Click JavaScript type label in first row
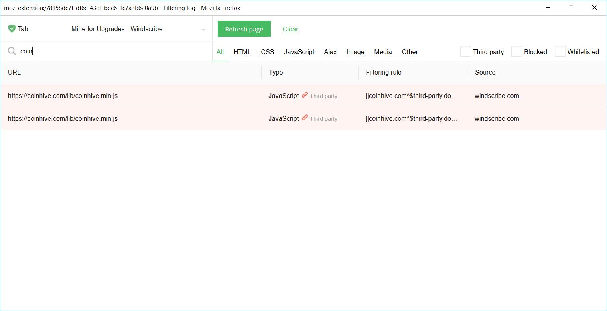The height and width of the screenshot is (311, 607). pyautogui.click(x=284, y=96)
